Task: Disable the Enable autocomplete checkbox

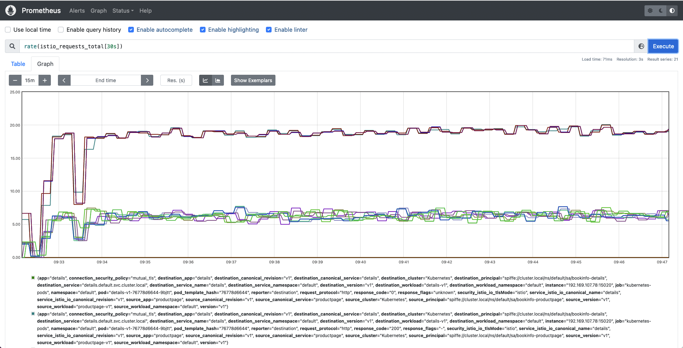Action: click(x=131, y=30)
